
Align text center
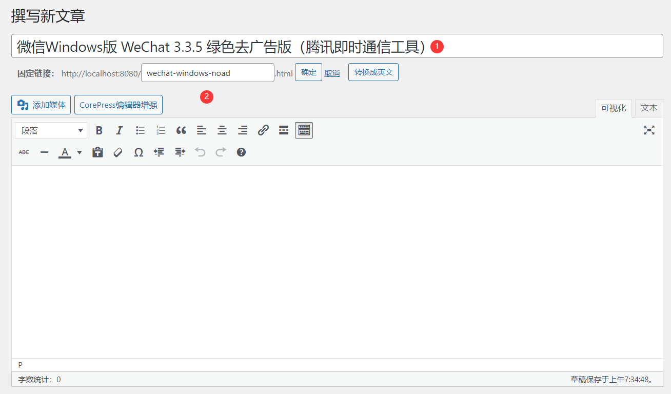(222, 130)
